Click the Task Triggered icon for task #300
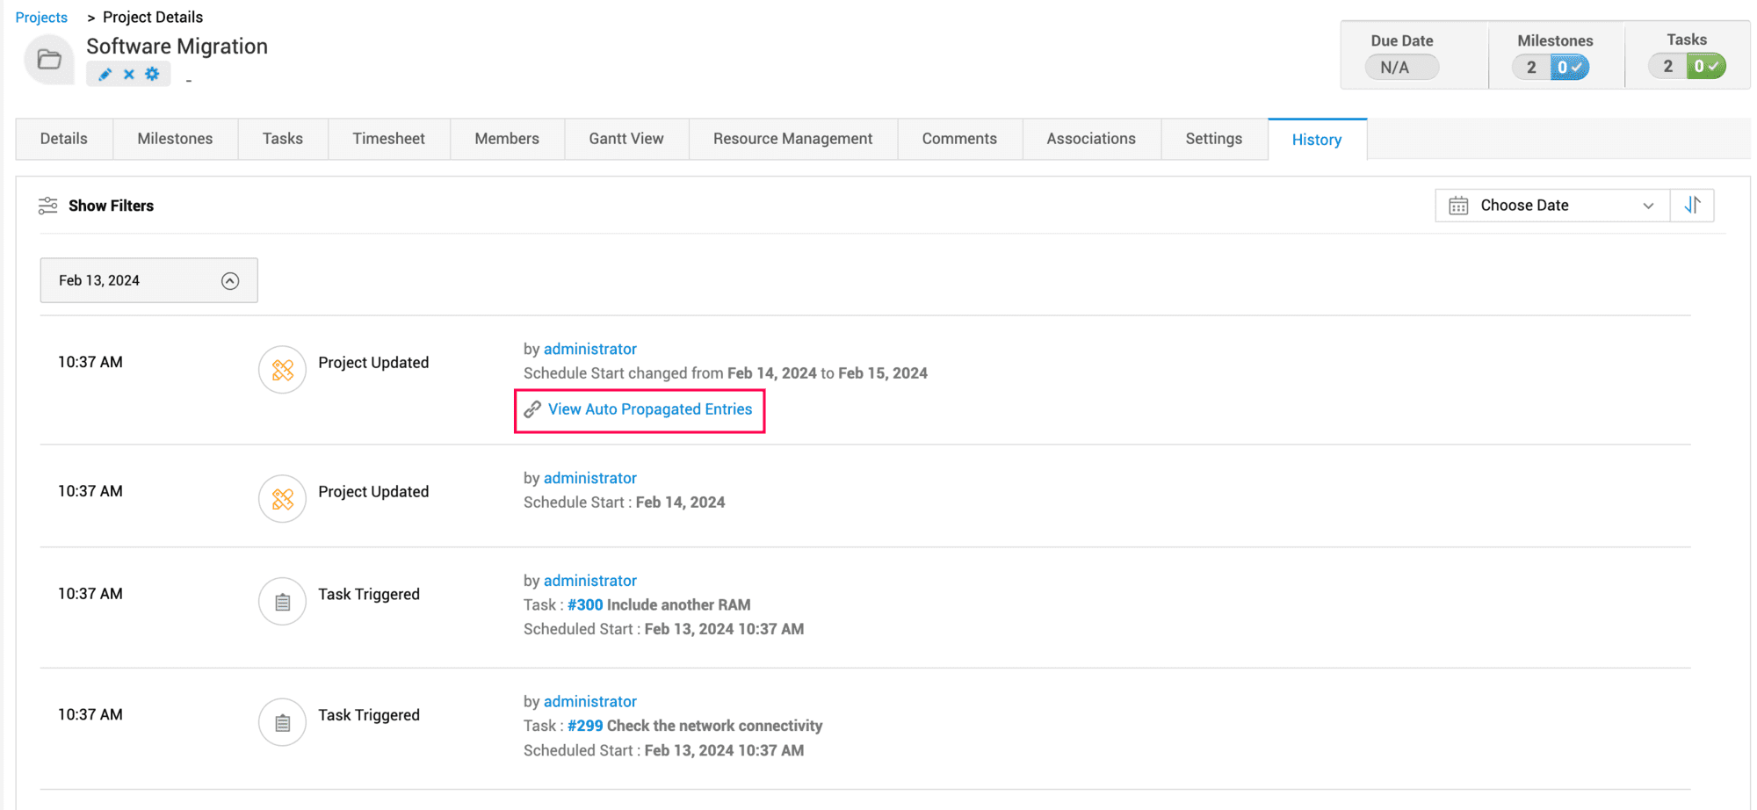The width and height of the screenshot is (1757, 810). coord(282,602)
